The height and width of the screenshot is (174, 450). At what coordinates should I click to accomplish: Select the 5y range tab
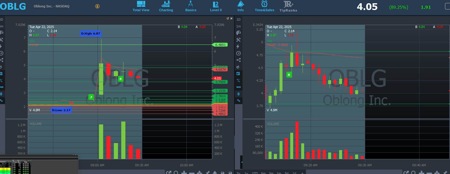(238, 173)
